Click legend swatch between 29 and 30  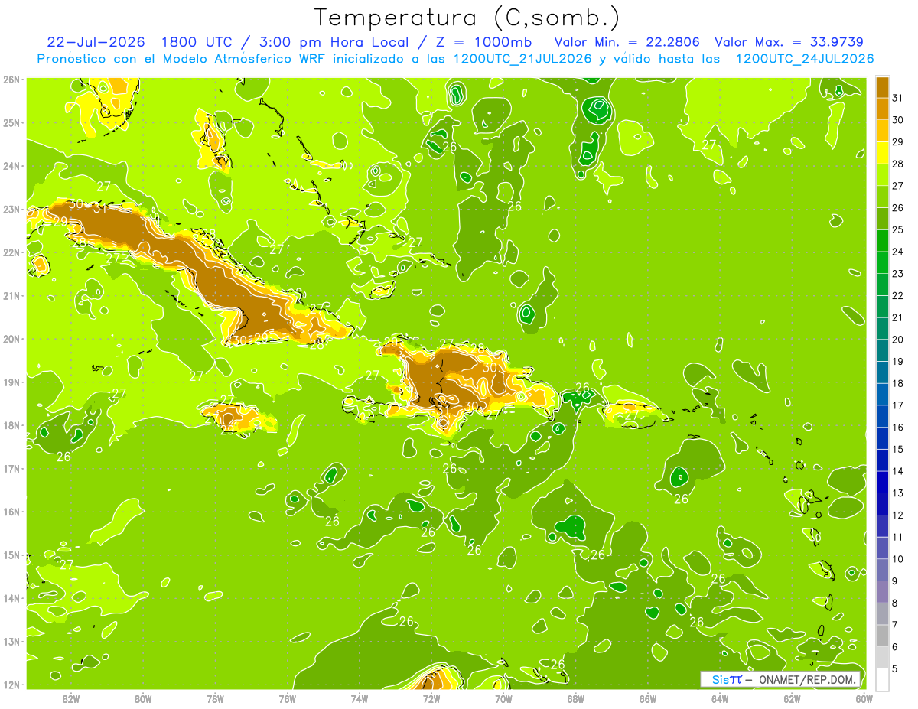(882, 131)
